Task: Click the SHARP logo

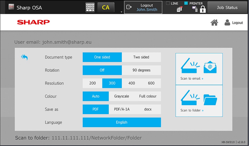Action: click(x=33, y=22)
